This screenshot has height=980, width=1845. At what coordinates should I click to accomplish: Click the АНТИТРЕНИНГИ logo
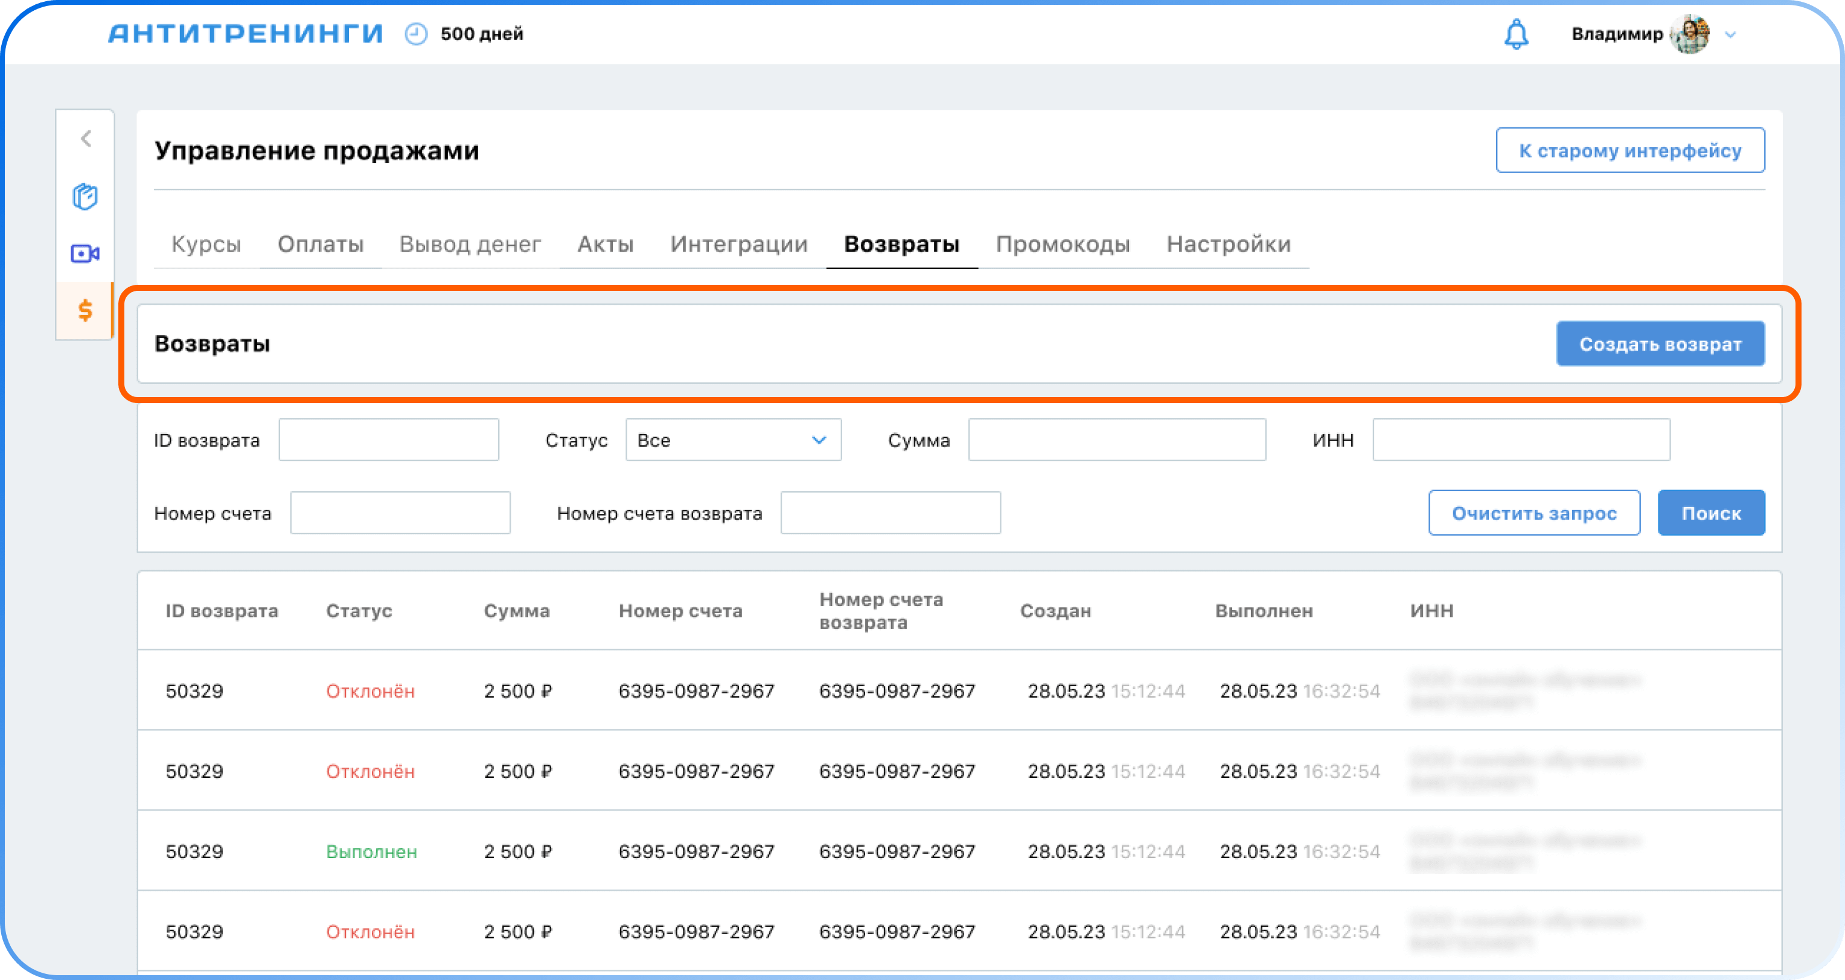coord(246,34)
